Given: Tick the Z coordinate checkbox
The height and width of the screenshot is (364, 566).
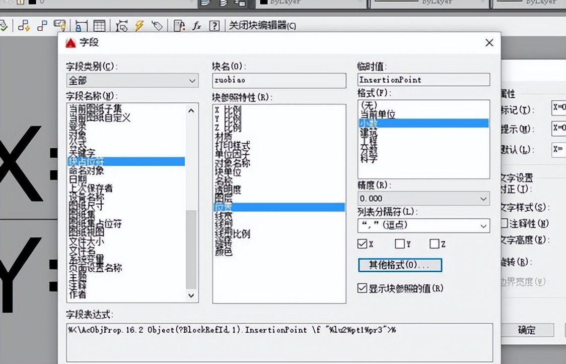Looking at the screenshot, I should point(434,244).
